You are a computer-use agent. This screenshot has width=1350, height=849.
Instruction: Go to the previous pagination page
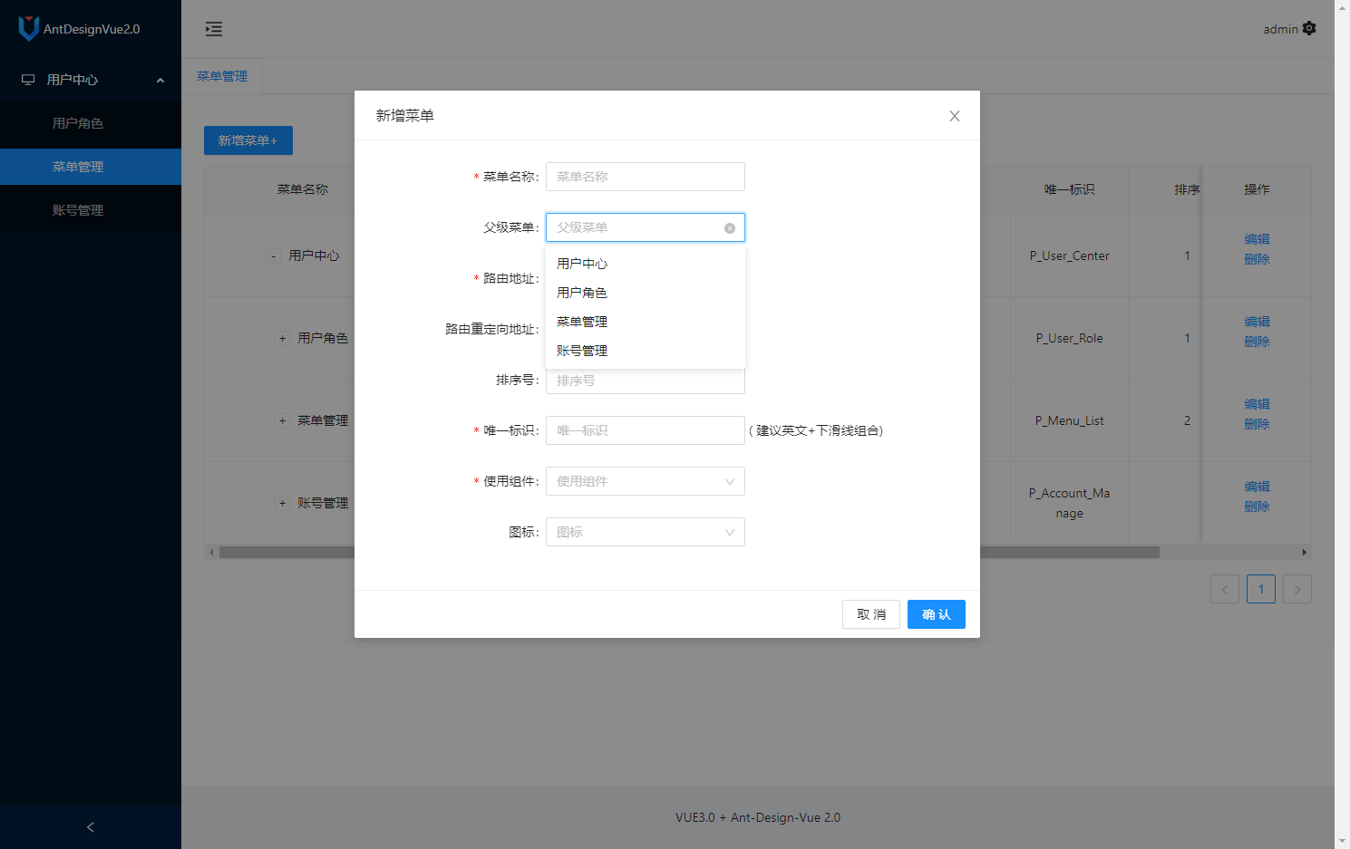(1225, 589)
